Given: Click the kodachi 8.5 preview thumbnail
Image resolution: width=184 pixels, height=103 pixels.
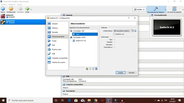Looking at the screenshot, I should pos(167,27).
